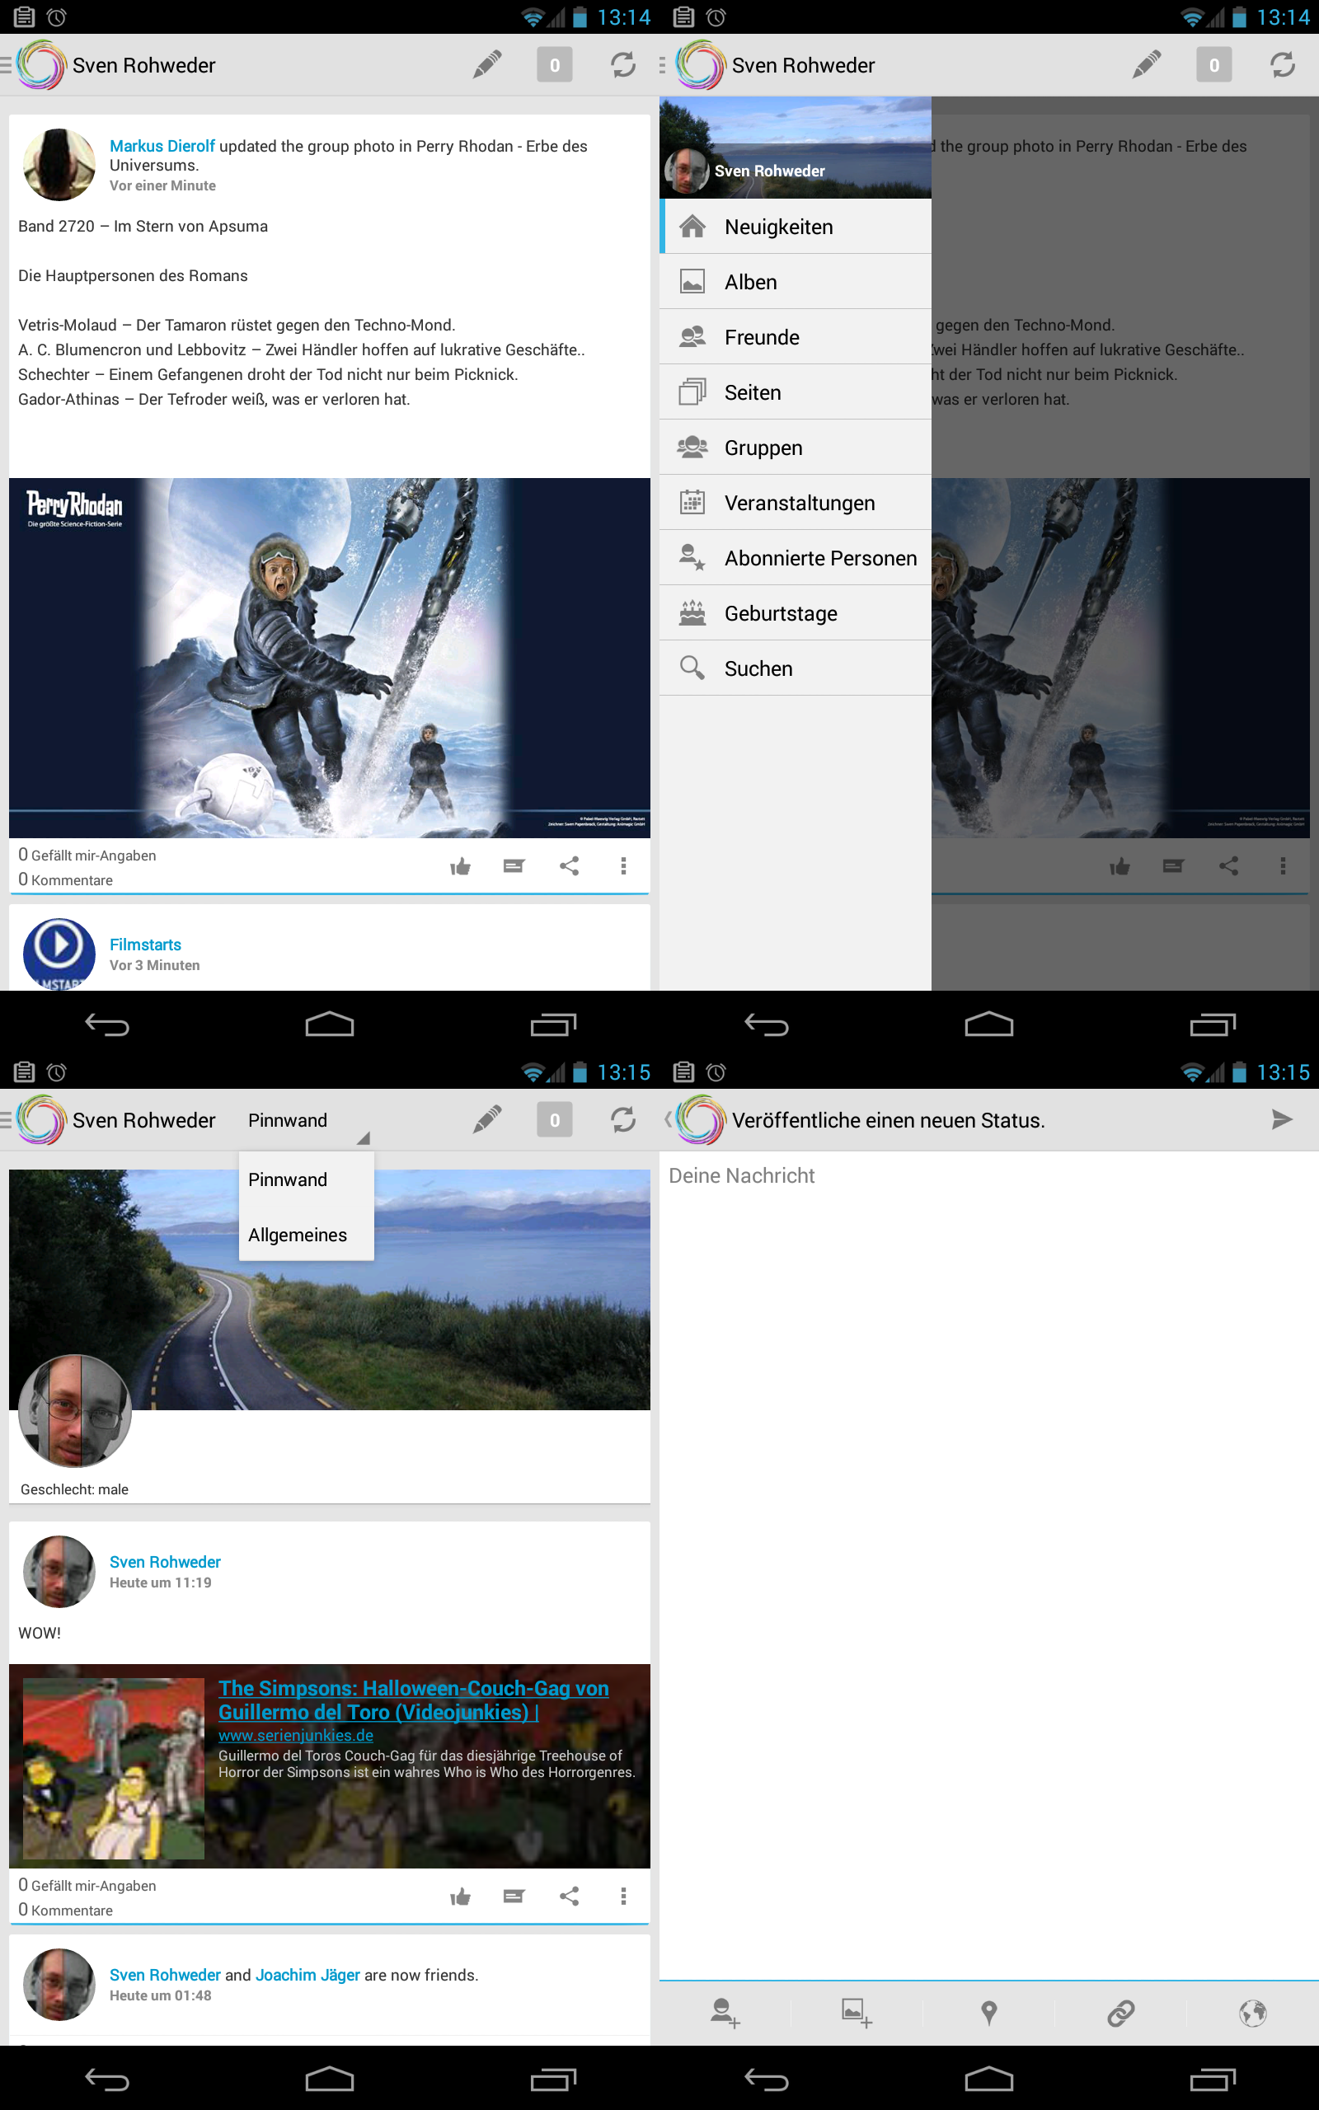Choose Pinnwand from the open dropdown list
Viewport: 1319px width, 2110px height.
(306, 1179)
